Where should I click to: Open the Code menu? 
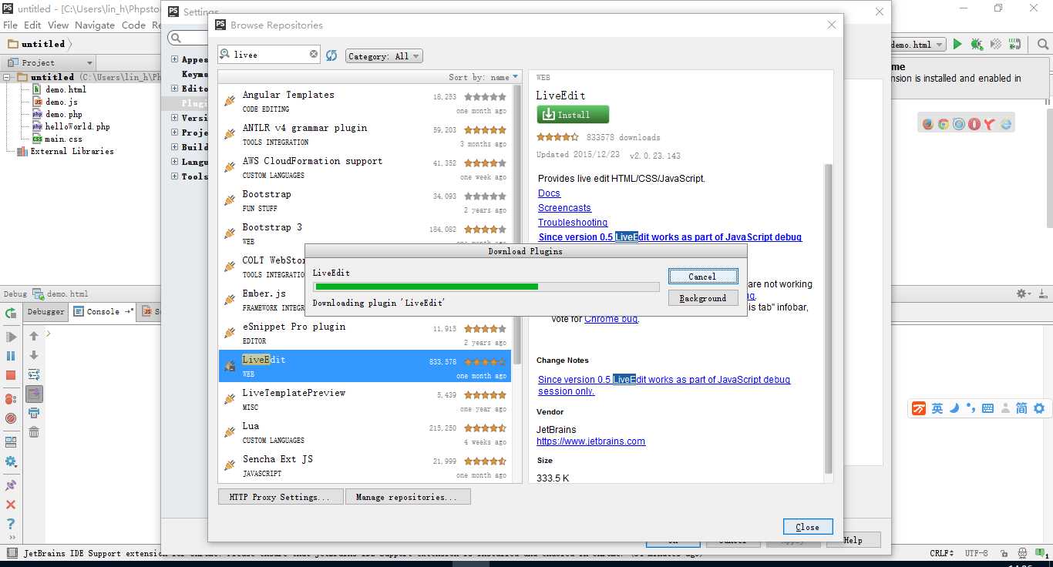tap(133, 25)
